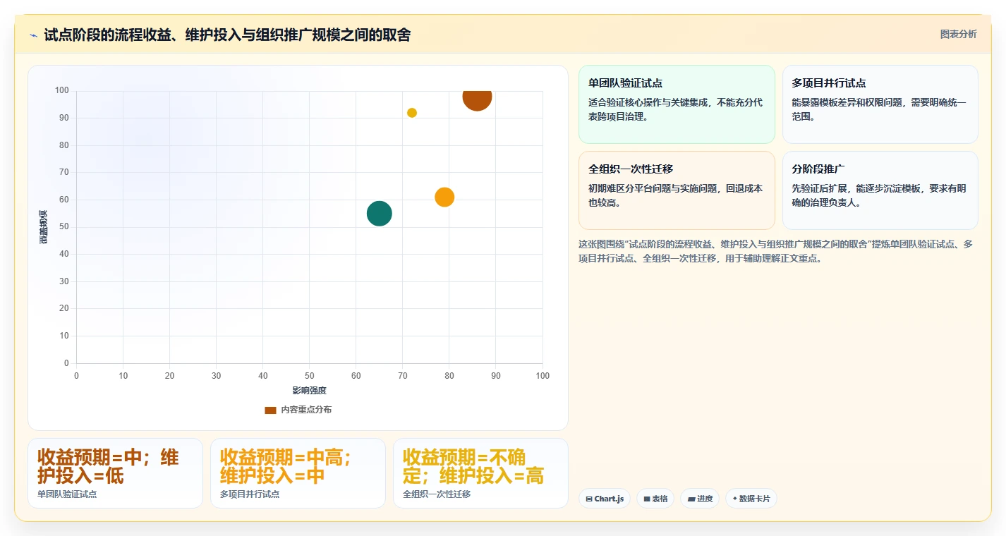Click the summary paragraph starting 这张图围绕
Screen dimensions: 1006x536
[x=775, y=251]
